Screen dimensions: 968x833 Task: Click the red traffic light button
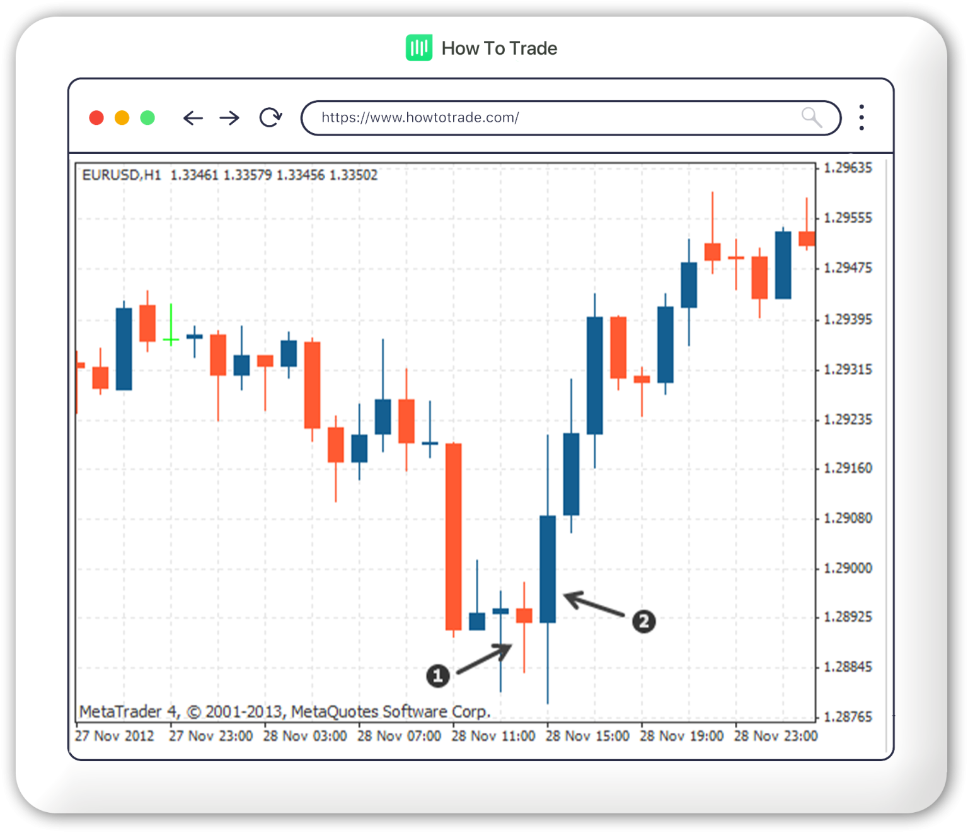pyautogui.click(x=97, y=117)
